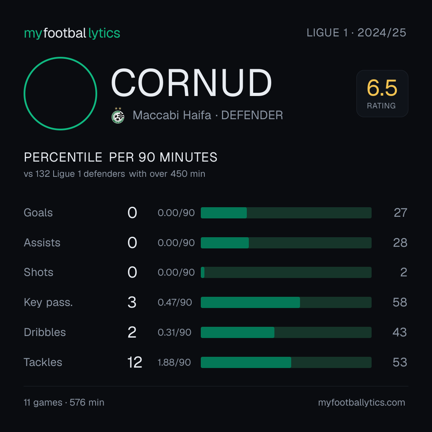The width and height of the screenshot is (432, 432).
Task: Click the Goals percentile bar
Action: click(286, 213)
